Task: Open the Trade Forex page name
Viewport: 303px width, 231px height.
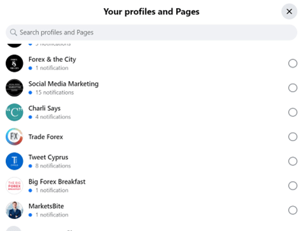Action: pyautogui.click(x=46, y=137)
